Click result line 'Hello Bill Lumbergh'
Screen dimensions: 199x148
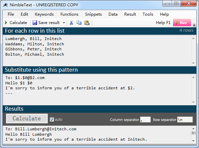pyautogui.click(x=29, y=134)
